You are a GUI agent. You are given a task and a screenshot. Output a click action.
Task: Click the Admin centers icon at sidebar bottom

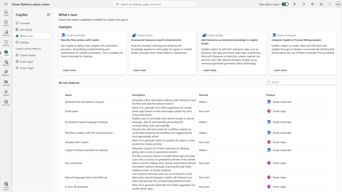(x=6, y=184)
